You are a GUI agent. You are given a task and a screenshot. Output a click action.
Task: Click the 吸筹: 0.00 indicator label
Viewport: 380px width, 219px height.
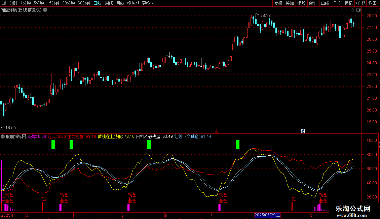(x=37, y=137)
